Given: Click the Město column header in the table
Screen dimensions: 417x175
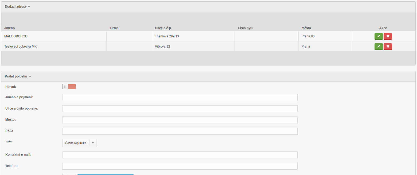Looking at the screenshot, I should pos(306,28).
